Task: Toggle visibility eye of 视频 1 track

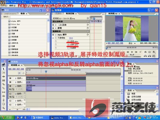Action: point(10,86)
